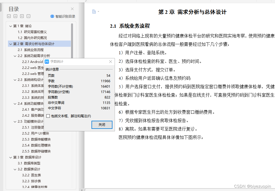
Task: Click the 字数 value 11966
Action: click(106, 81)
